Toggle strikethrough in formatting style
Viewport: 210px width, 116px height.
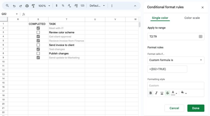point(167,93)
